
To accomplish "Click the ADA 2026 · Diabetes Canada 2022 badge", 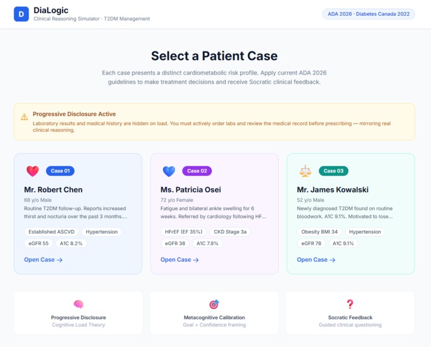I will 369,14.
